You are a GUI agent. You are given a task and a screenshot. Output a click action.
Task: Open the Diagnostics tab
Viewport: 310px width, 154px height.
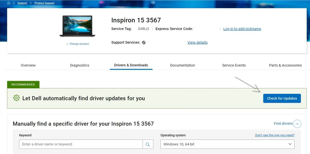pos(80,65)
